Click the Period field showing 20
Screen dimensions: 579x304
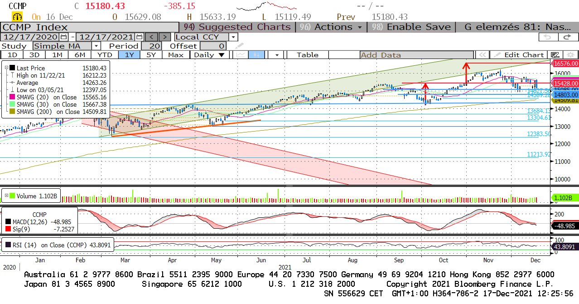(151, 46)
